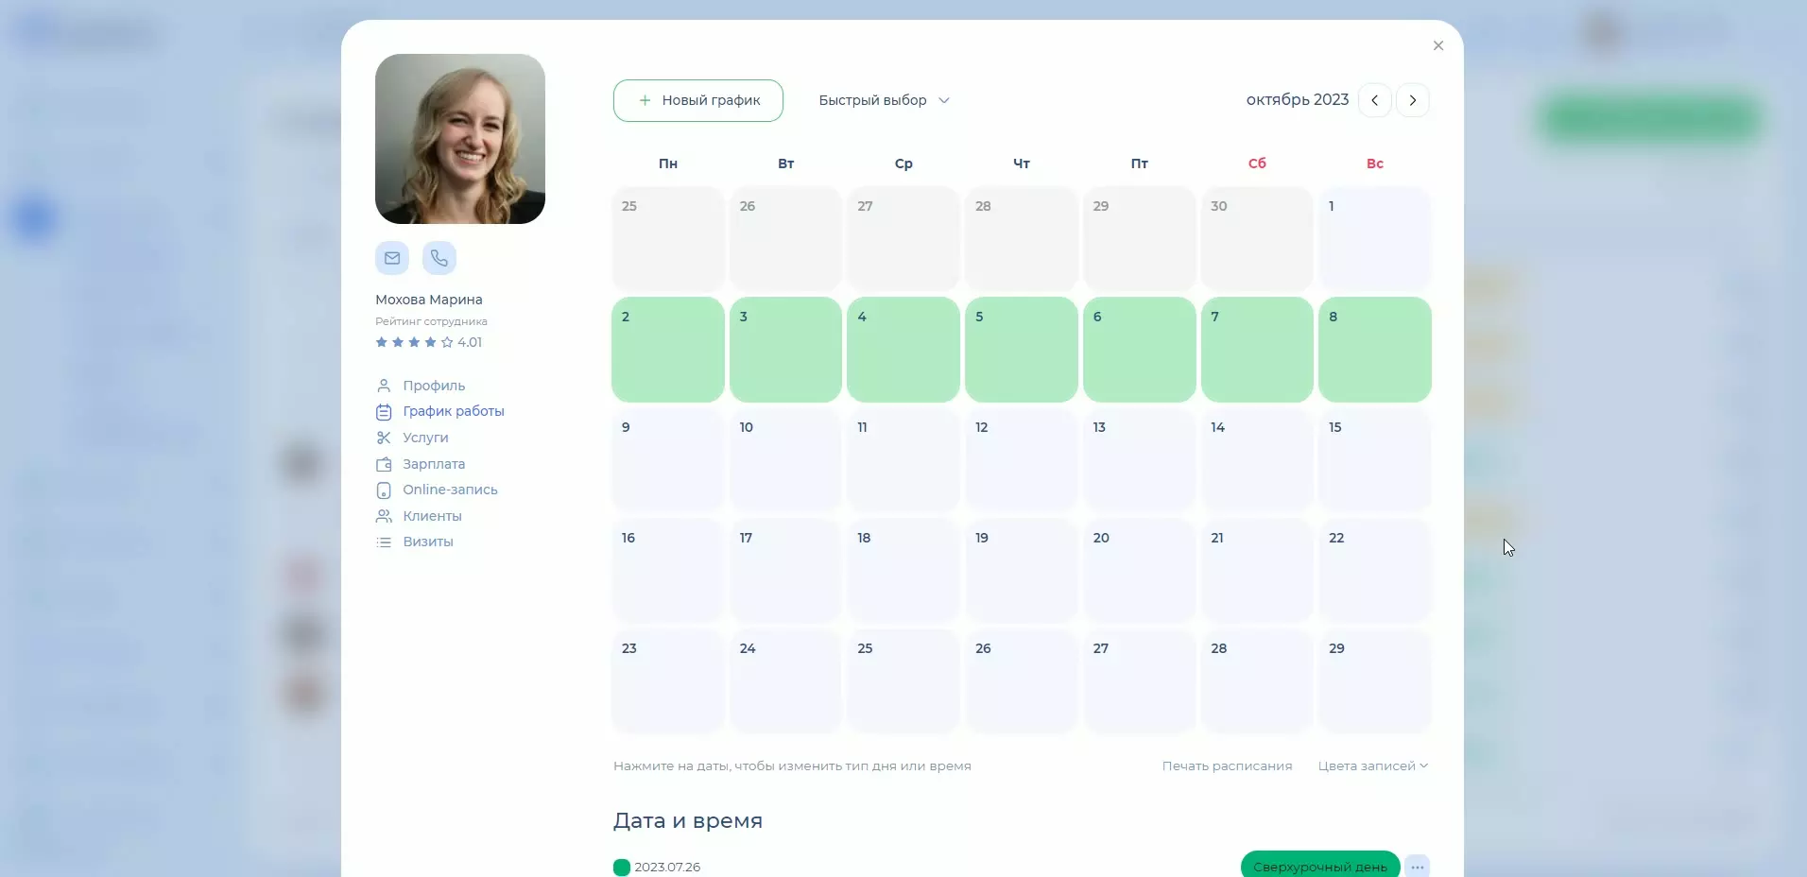The width and height of the screenshot is (1807, 877).
Task: Go to next month with right arrow
Action: point(1413,100)
